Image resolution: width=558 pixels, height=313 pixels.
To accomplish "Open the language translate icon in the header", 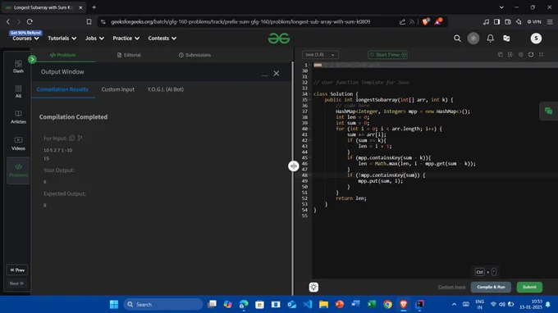I will coord(506,39).
